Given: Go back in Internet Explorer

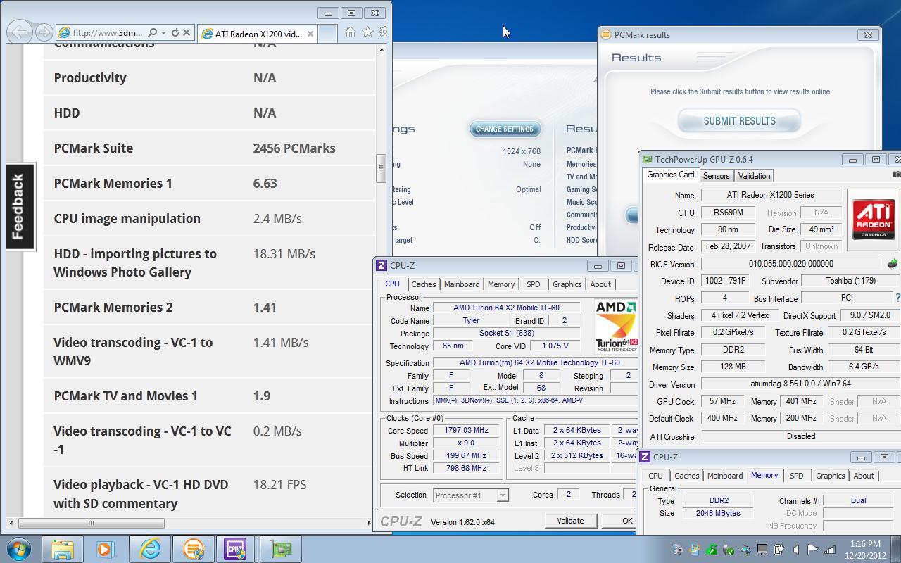Looking at the screenshot, I should (20, 32).
